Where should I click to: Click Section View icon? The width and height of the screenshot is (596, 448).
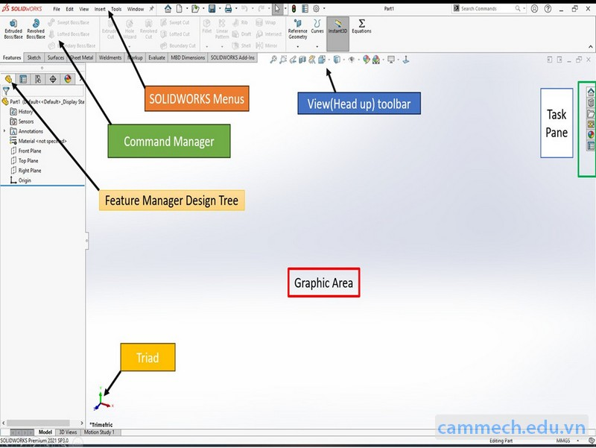(x=302, y=60)
